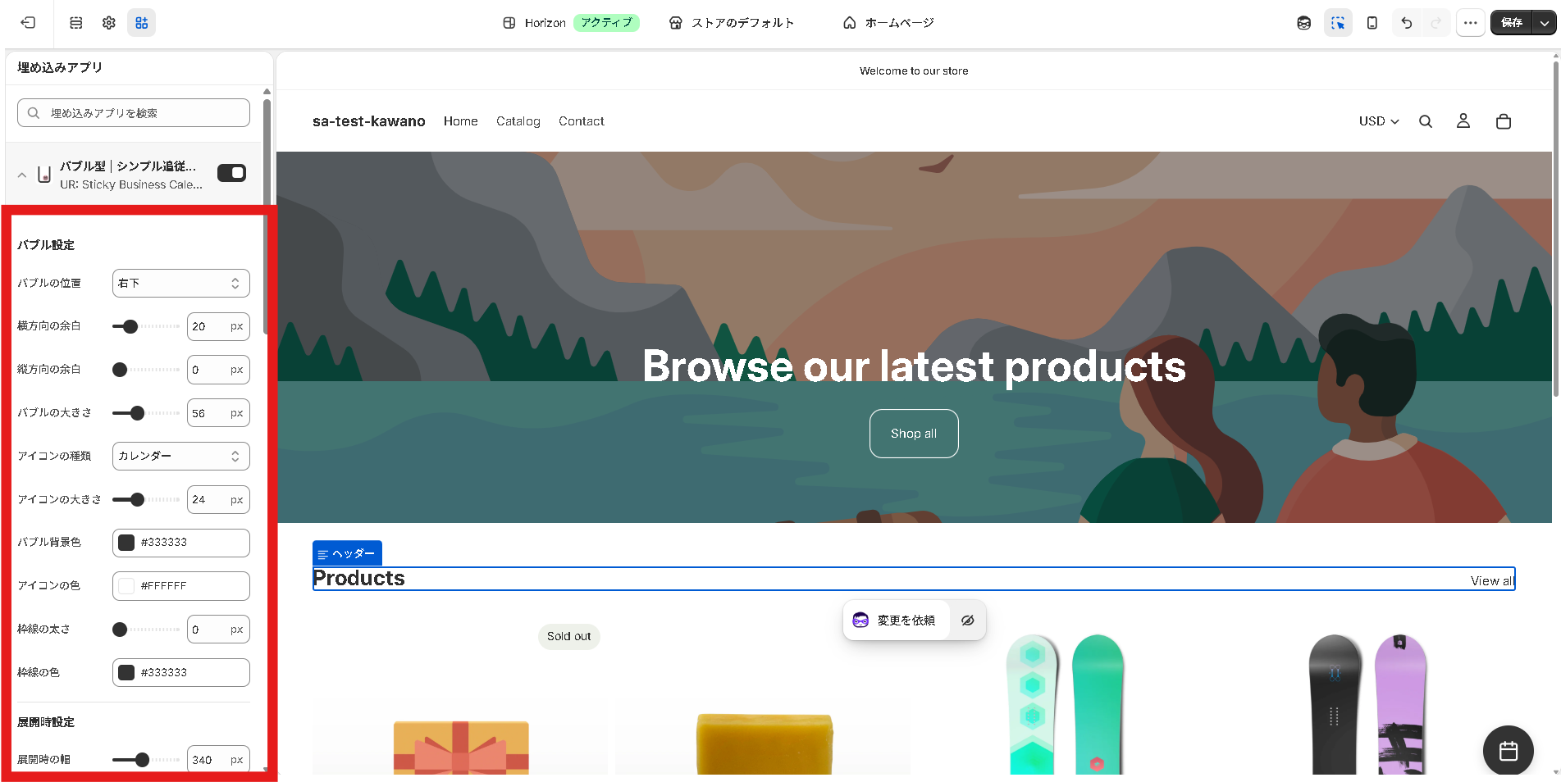Click the バブルの大きさ value field
Screen dimensions: 1561x782
[218, 413]
